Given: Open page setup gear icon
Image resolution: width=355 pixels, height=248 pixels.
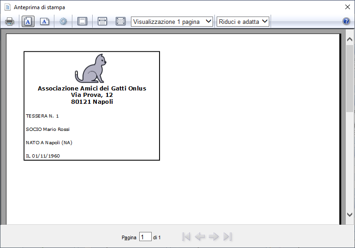Looking at the screenshot, I should tap(63, 22).
